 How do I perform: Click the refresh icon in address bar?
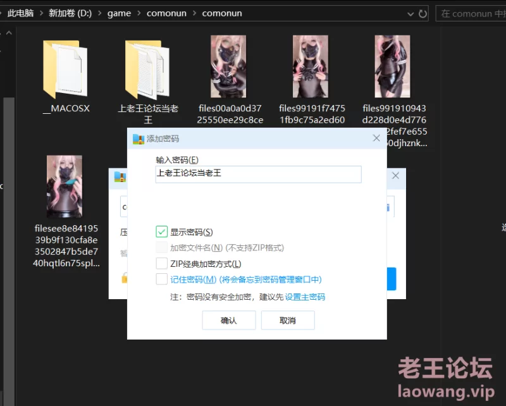coord(423,13)
